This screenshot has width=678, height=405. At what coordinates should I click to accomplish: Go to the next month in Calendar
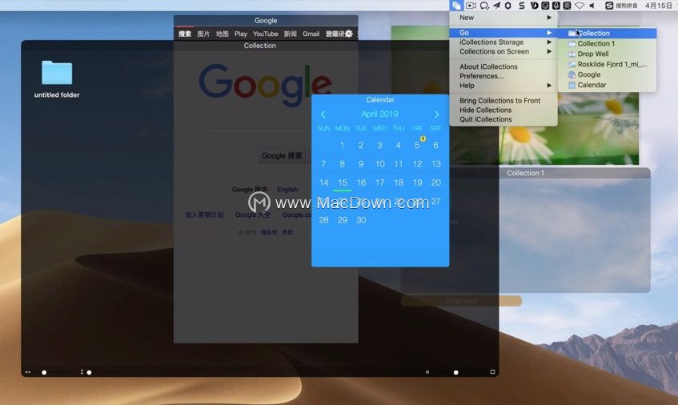(436, 114)
